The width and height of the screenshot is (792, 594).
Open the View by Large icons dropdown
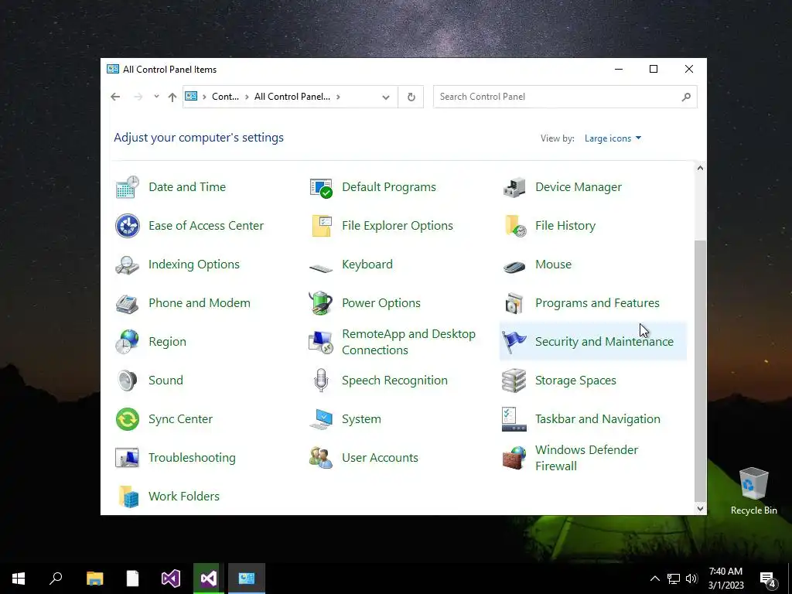point(613,138)
